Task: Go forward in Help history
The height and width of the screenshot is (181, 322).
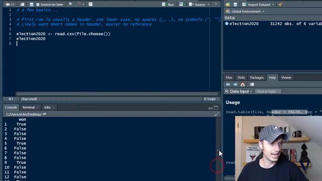Action: [x=235, y=84]
